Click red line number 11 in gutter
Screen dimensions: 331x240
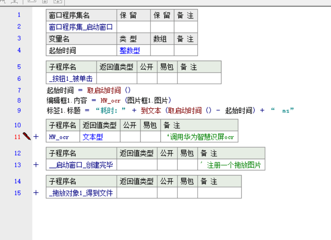pos(18,137)
